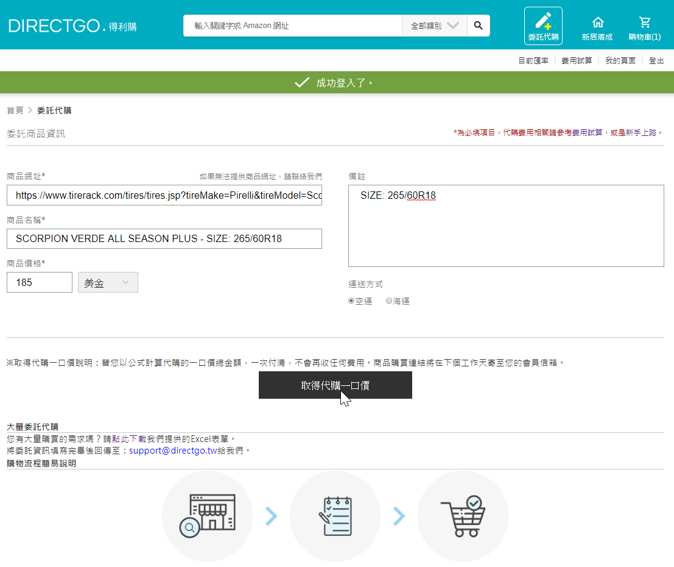Viewport: 674px width, 567px height.
Task: Open 目前匯率 menu link
Action: point(533,61)
